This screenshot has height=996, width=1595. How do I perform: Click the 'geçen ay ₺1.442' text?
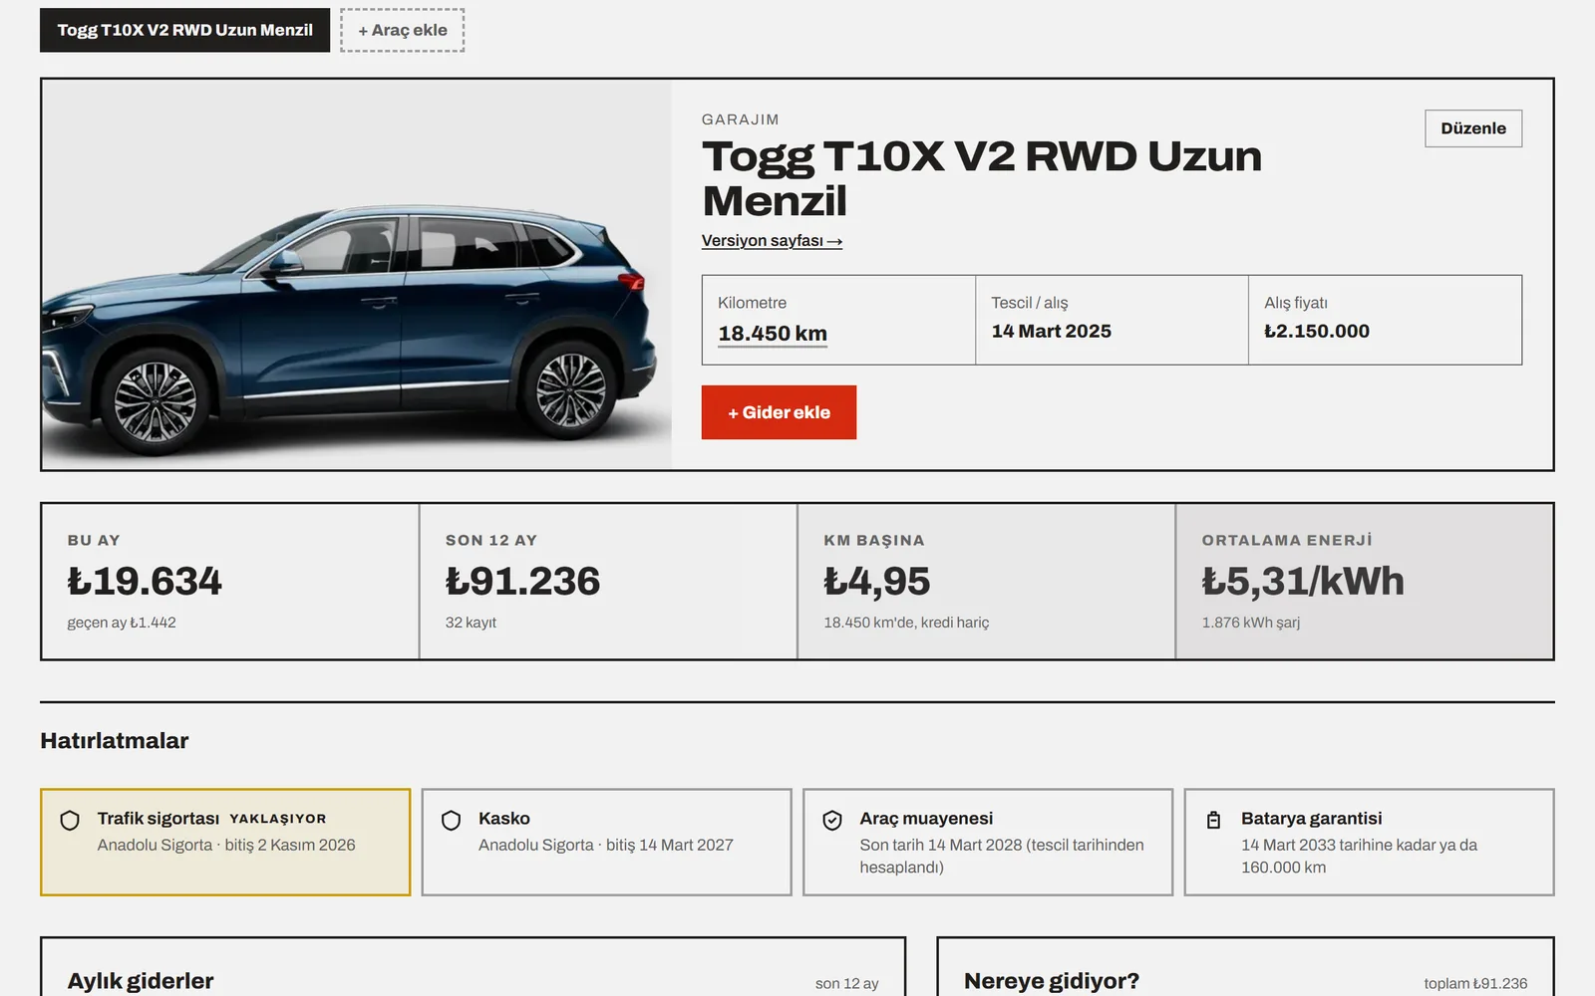click(x=122, y=622)
